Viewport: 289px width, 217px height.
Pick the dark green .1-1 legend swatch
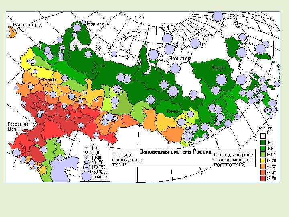(x=263, y=142)
